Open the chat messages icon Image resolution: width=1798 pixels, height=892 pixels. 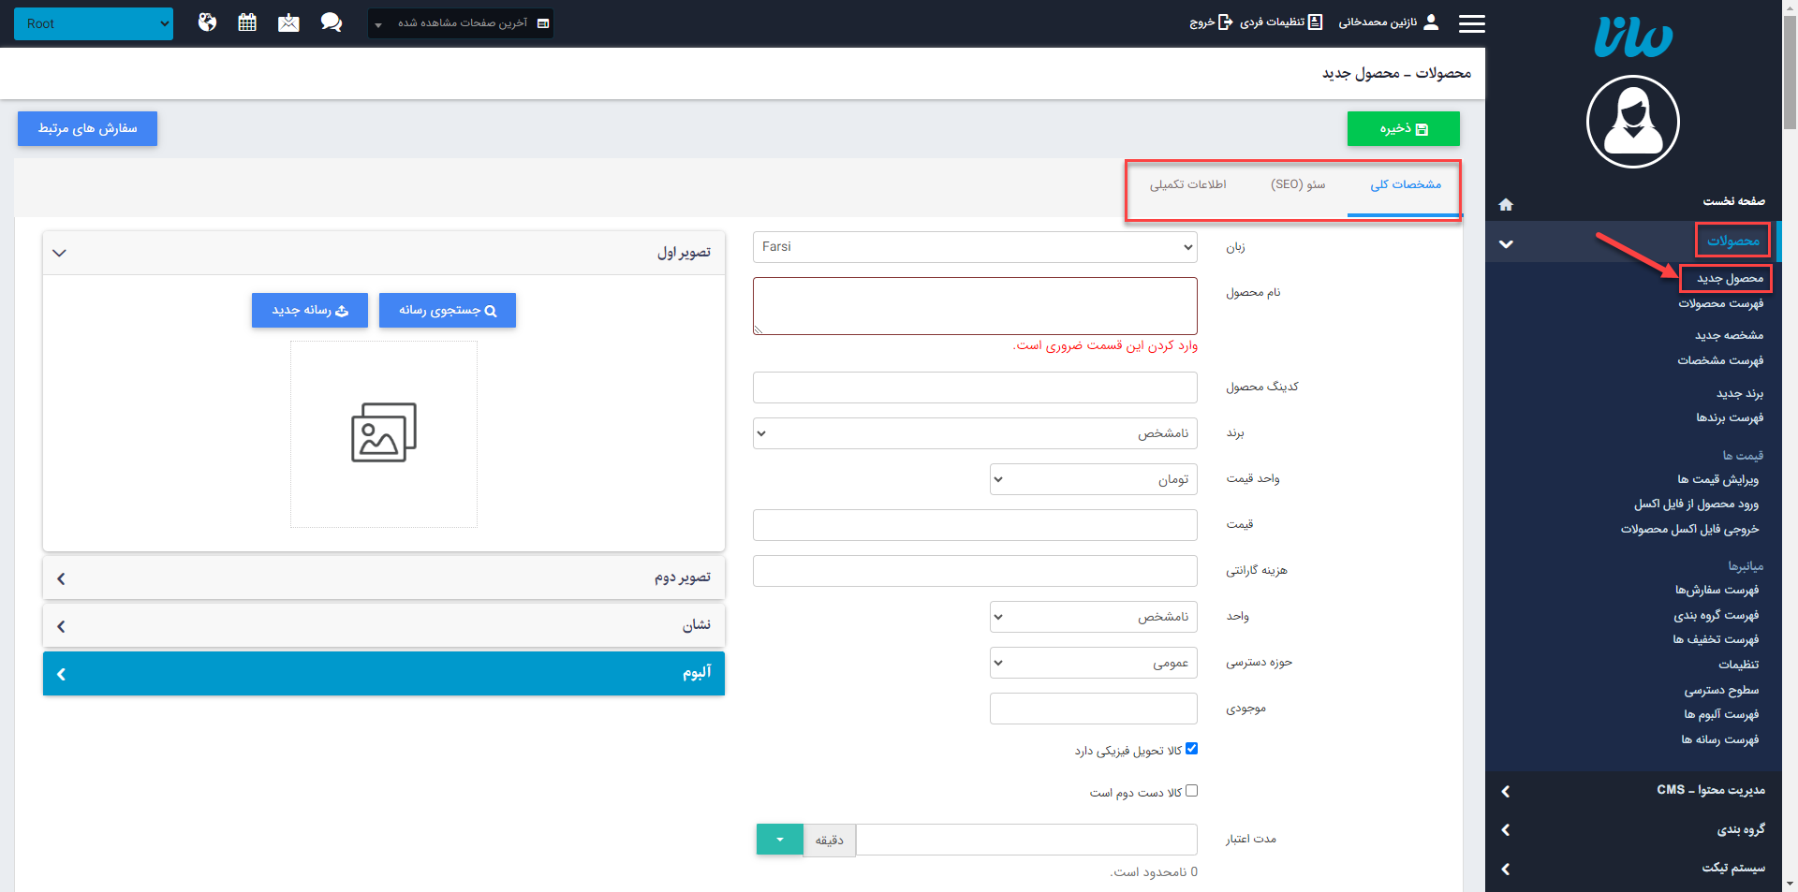click(x=331, y=22)
